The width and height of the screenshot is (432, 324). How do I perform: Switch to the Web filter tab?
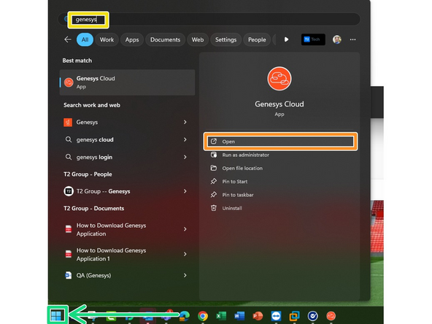click(x=198, y=39)
